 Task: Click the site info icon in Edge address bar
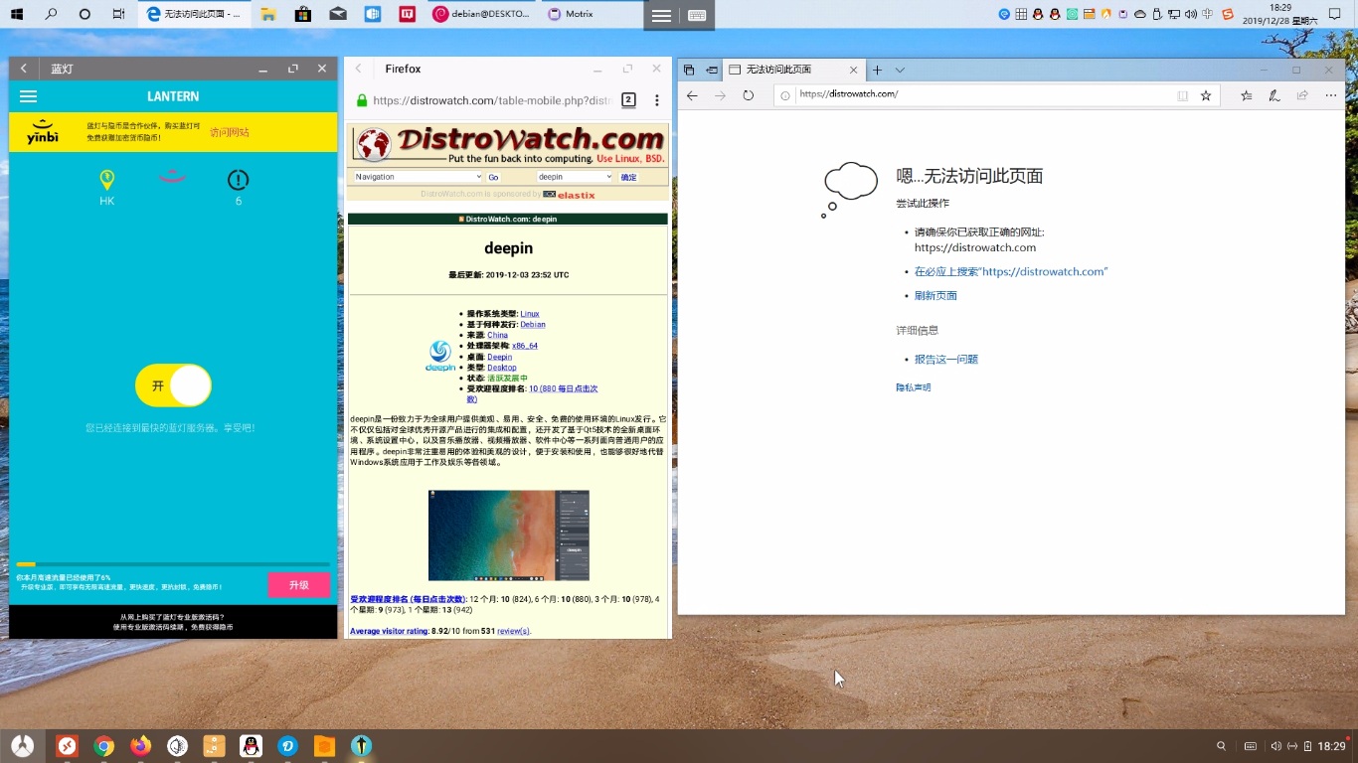[785, 95]
